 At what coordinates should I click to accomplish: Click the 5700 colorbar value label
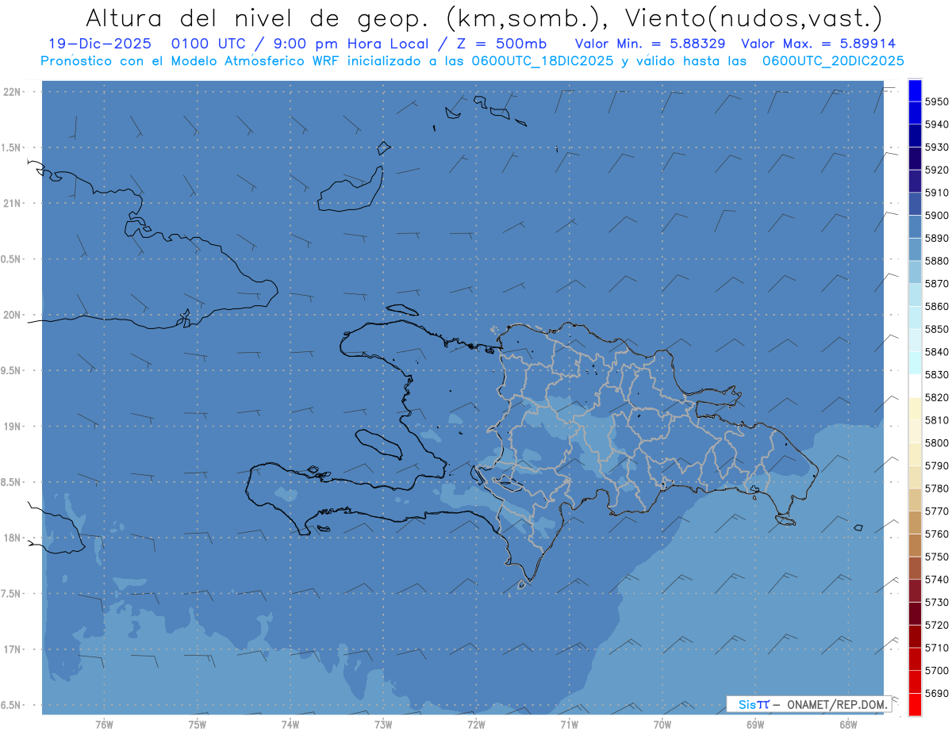pos(936,671)
